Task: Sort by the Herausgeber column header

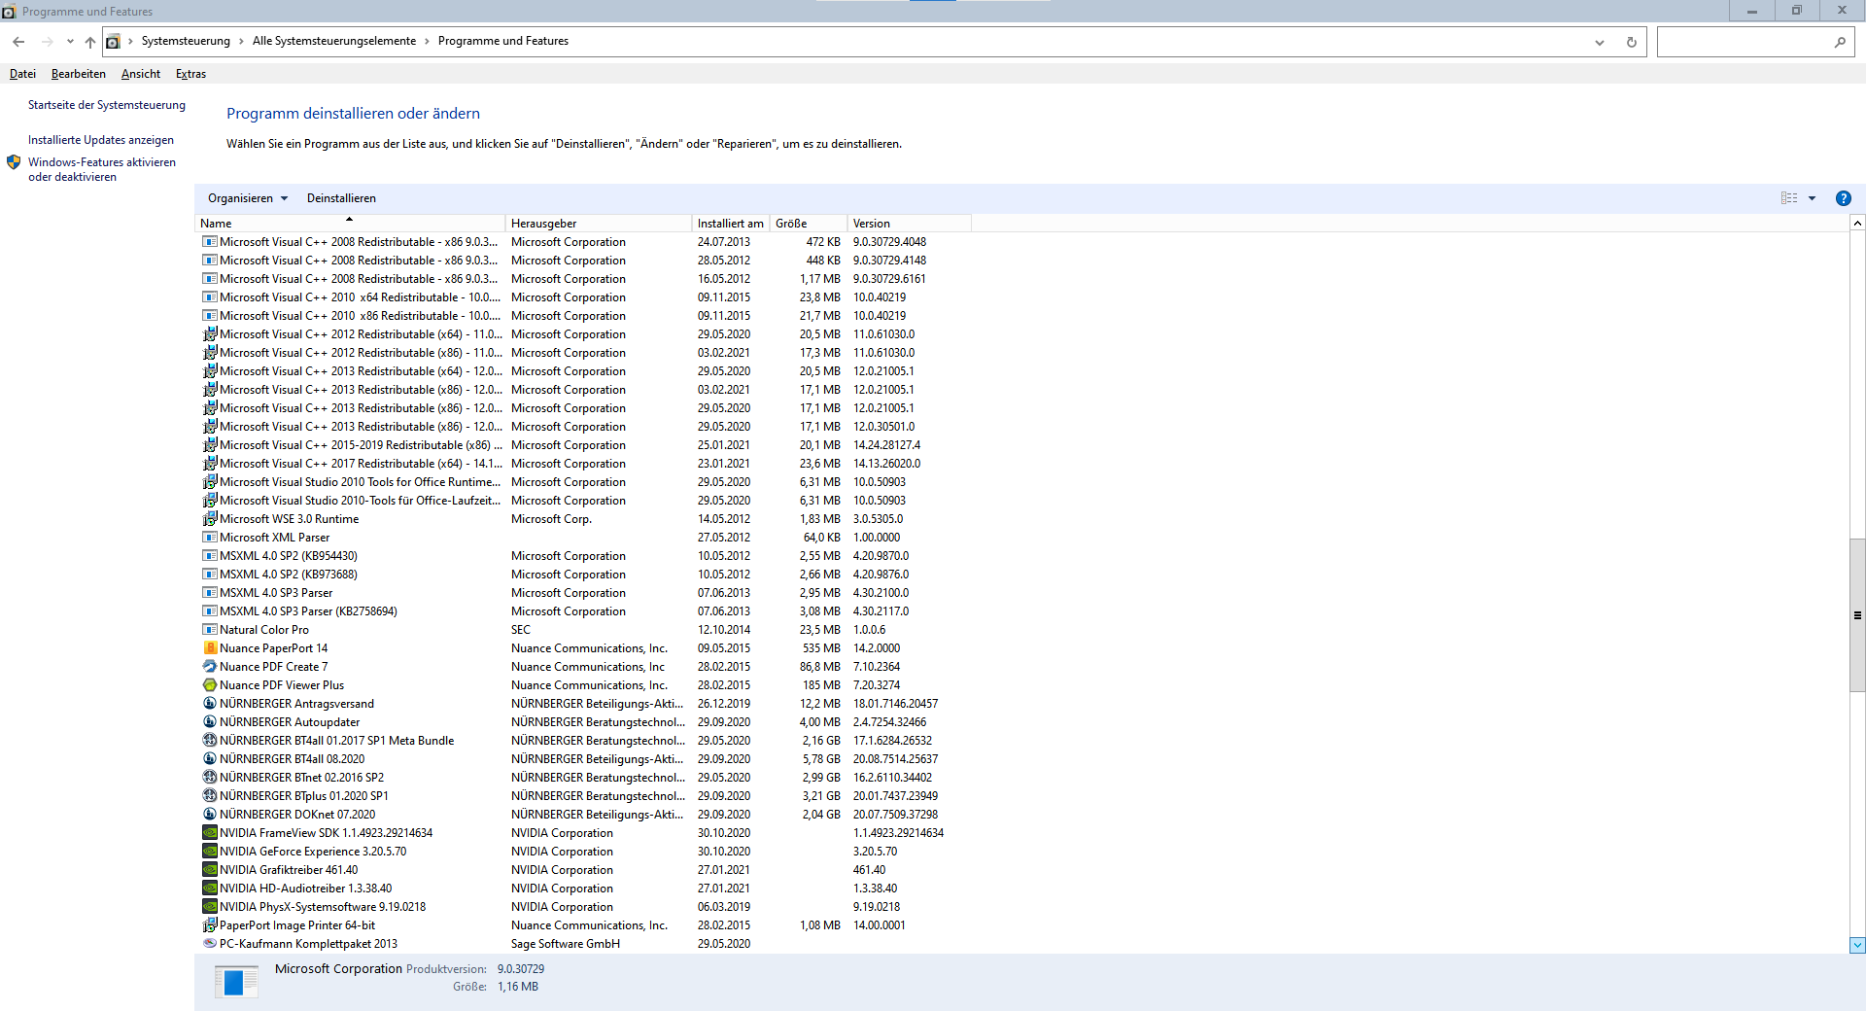Action: (599, 224)
